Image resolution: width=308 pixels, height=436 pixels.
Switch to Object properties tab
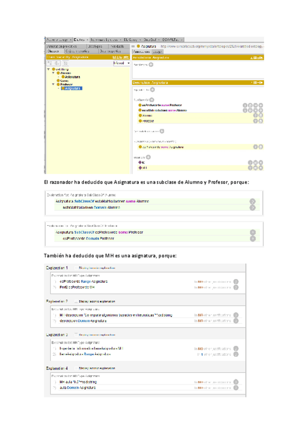coord(81,51)
